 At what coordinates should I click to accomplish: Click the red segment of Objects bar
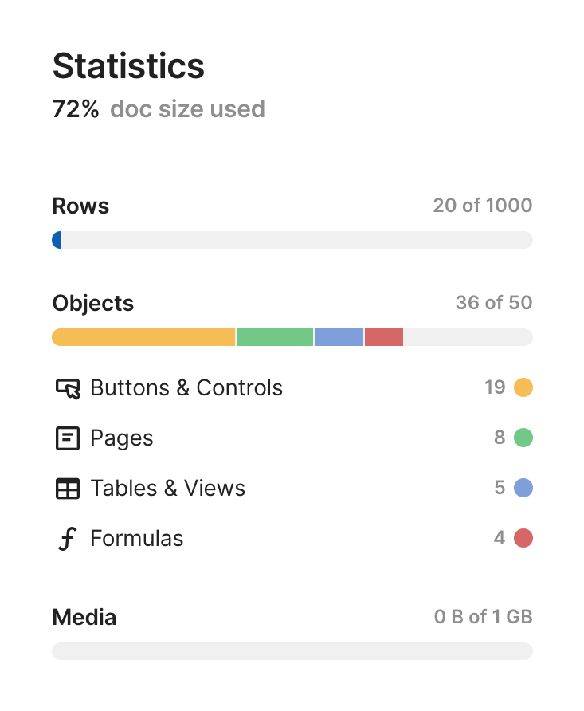(x=383, y=337)
